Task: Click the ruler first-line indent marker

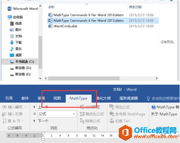Action: pos(43,134)
